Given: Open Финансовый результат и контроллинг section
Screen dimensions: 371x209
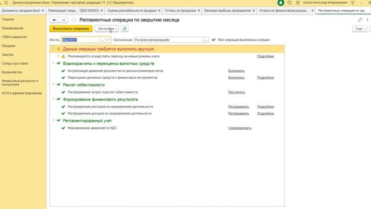Looking at the screenshot, I should [20, 82].
